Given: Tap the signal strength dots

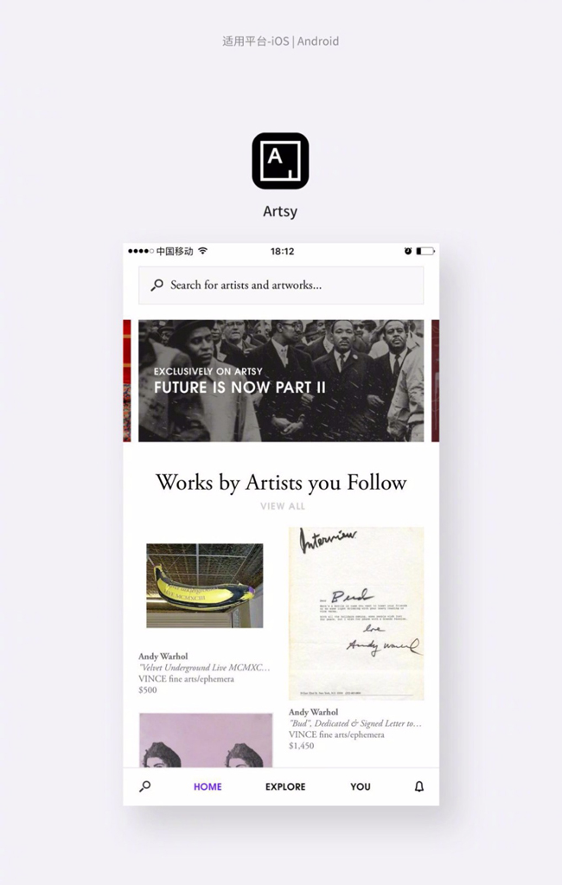Looking at the screenshot, I should tap(140, 251).
